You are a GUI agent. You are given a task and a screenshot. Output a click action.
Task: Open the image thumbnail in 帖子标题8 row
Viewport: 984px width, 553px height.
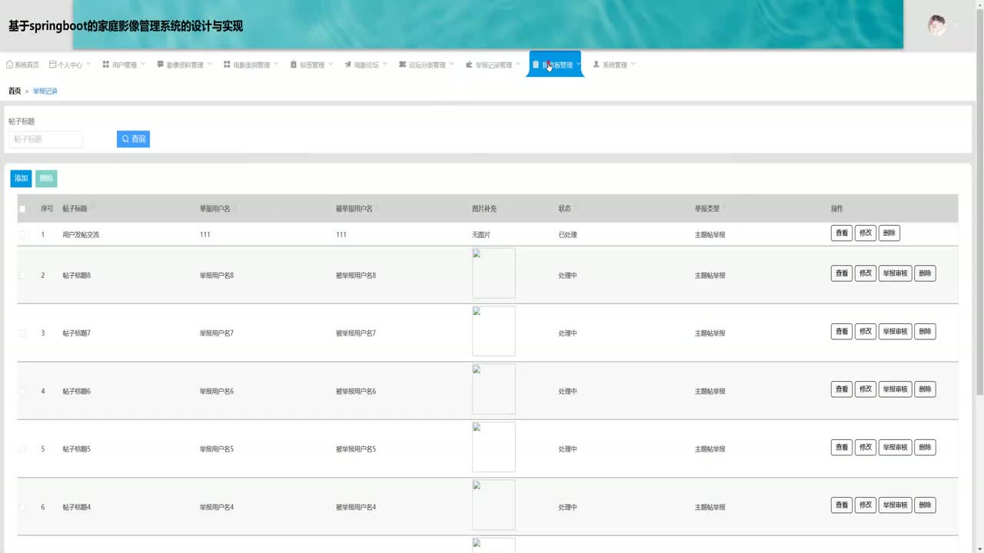pyautogui.click(x=494, y=273)
